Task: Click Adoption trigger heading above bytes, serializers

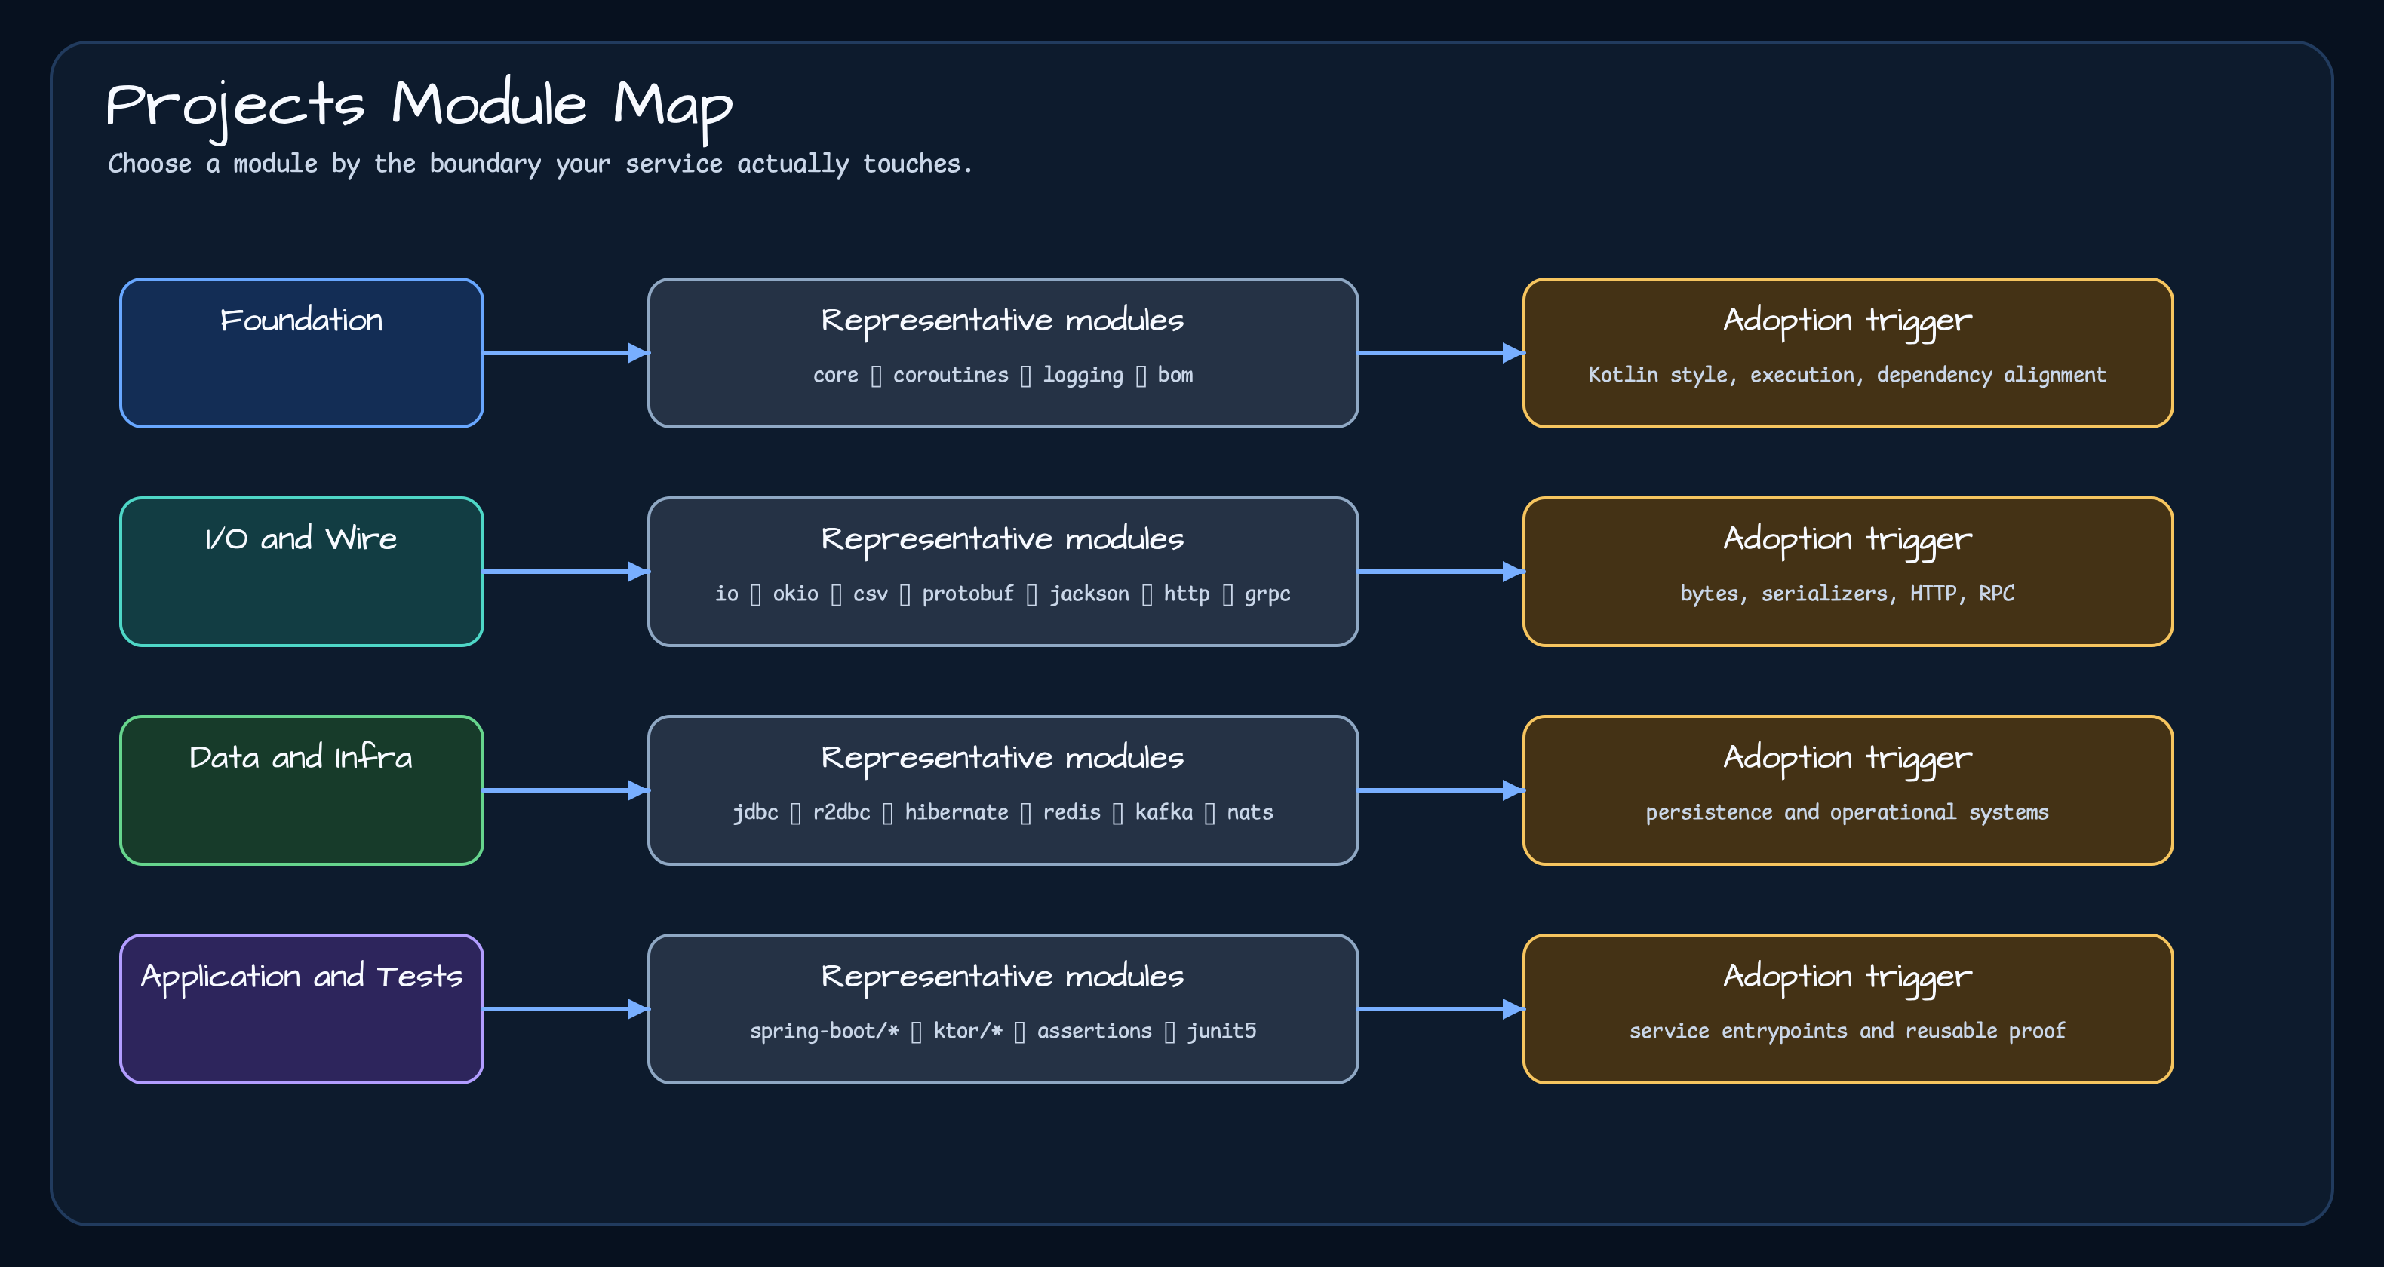Action: click(x=1848, y=542)
